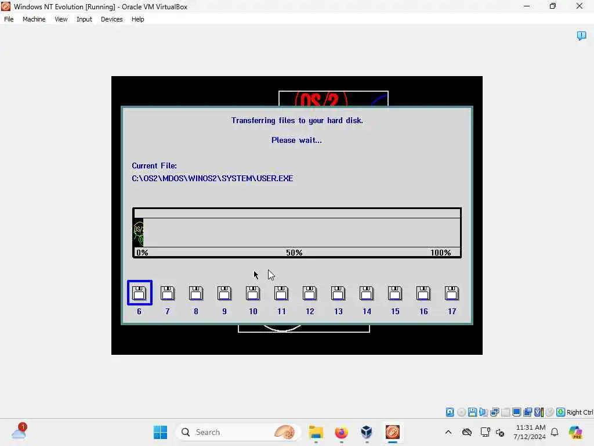
Task: Click diskette icon number 9
Action: 224,293
